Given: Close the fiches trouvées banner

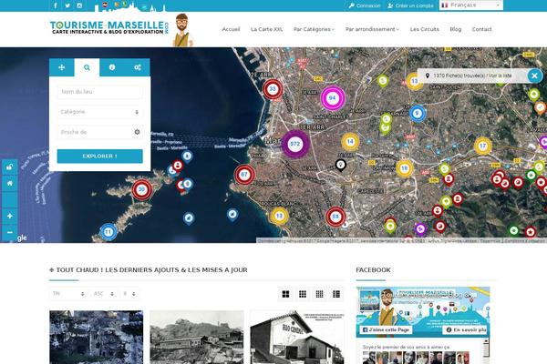Looking at the screenshot, I should click(534, 76).
